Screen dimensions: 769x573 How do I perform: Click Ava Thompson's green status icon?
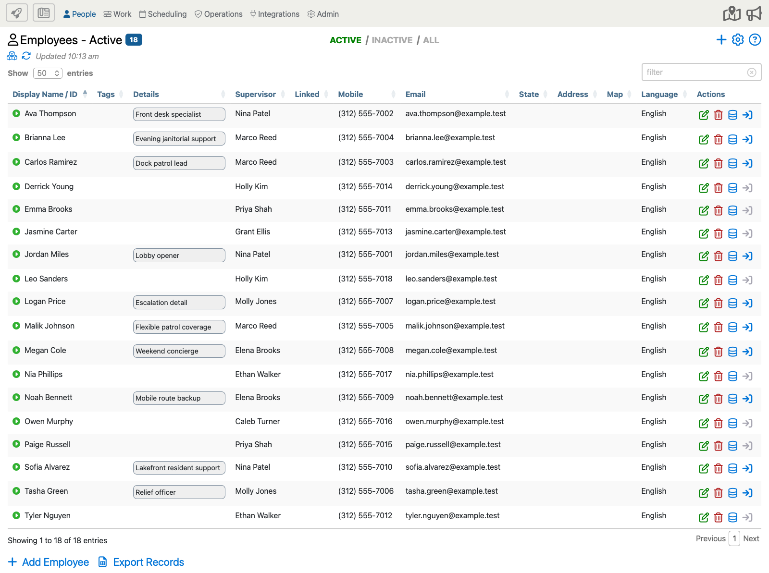tap(16, 113)
